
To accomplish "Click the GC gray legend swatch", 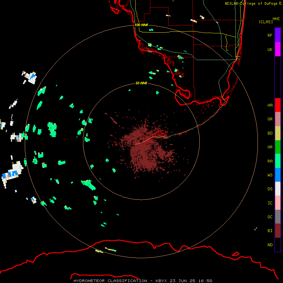I will point(278,217).
